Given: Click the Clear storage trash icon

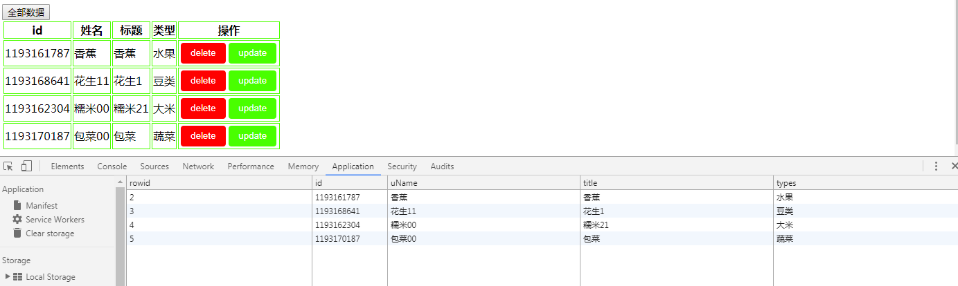Looking at the screenshot, I should [x=17, y=233].
